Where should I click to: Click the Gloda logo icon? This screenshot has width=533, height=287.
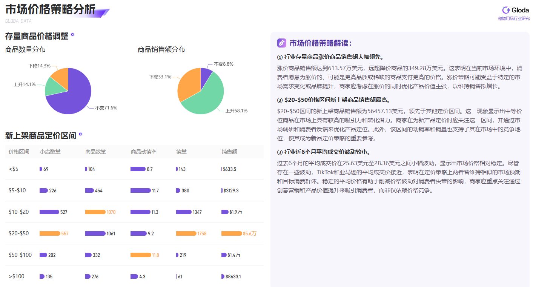click(x=505, y=10)
